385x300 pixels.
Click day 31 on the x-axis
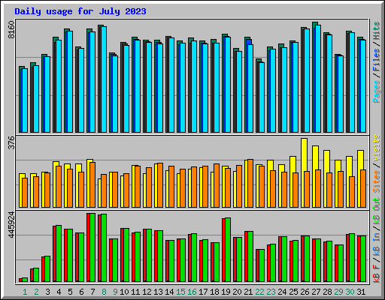click(x=361, y=292)
